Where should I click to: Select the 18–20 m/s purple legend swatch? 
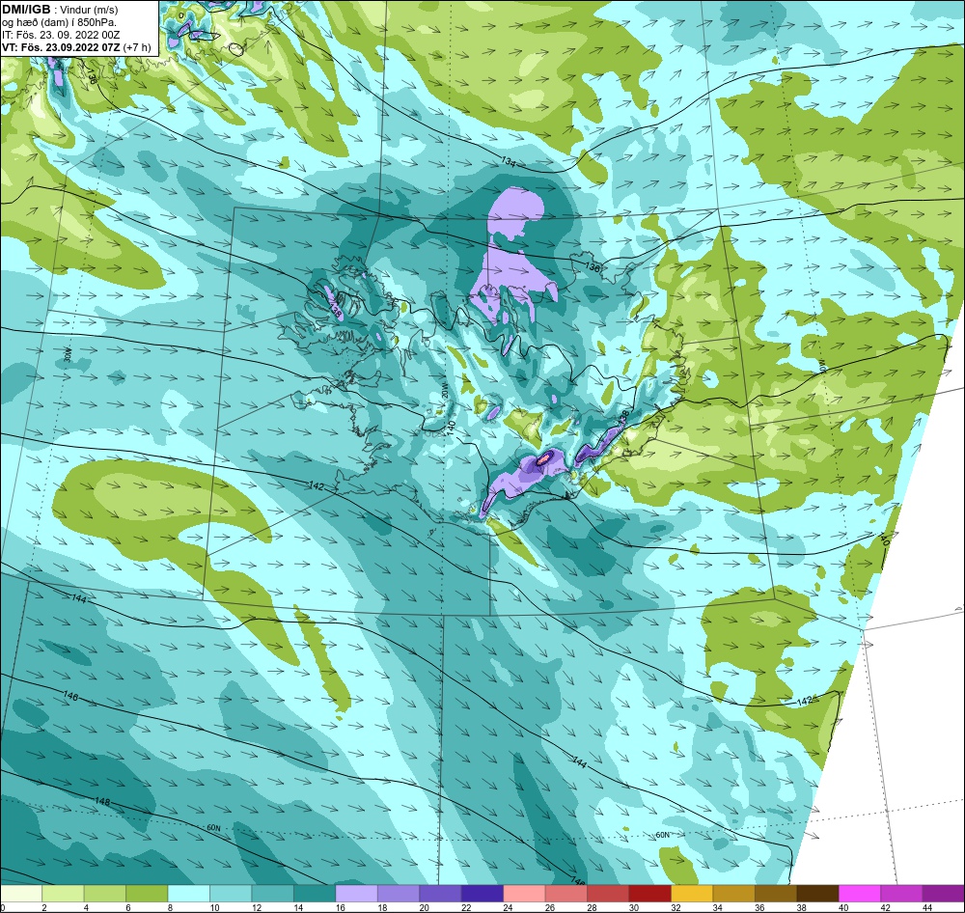pos(399,894)
